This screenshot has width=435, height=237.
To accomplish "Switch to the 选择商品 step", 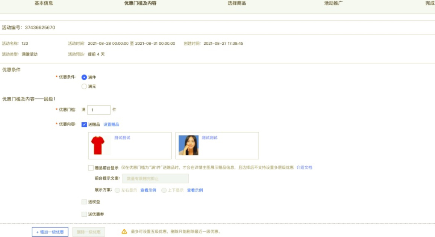I will click(x=237, y=3).
